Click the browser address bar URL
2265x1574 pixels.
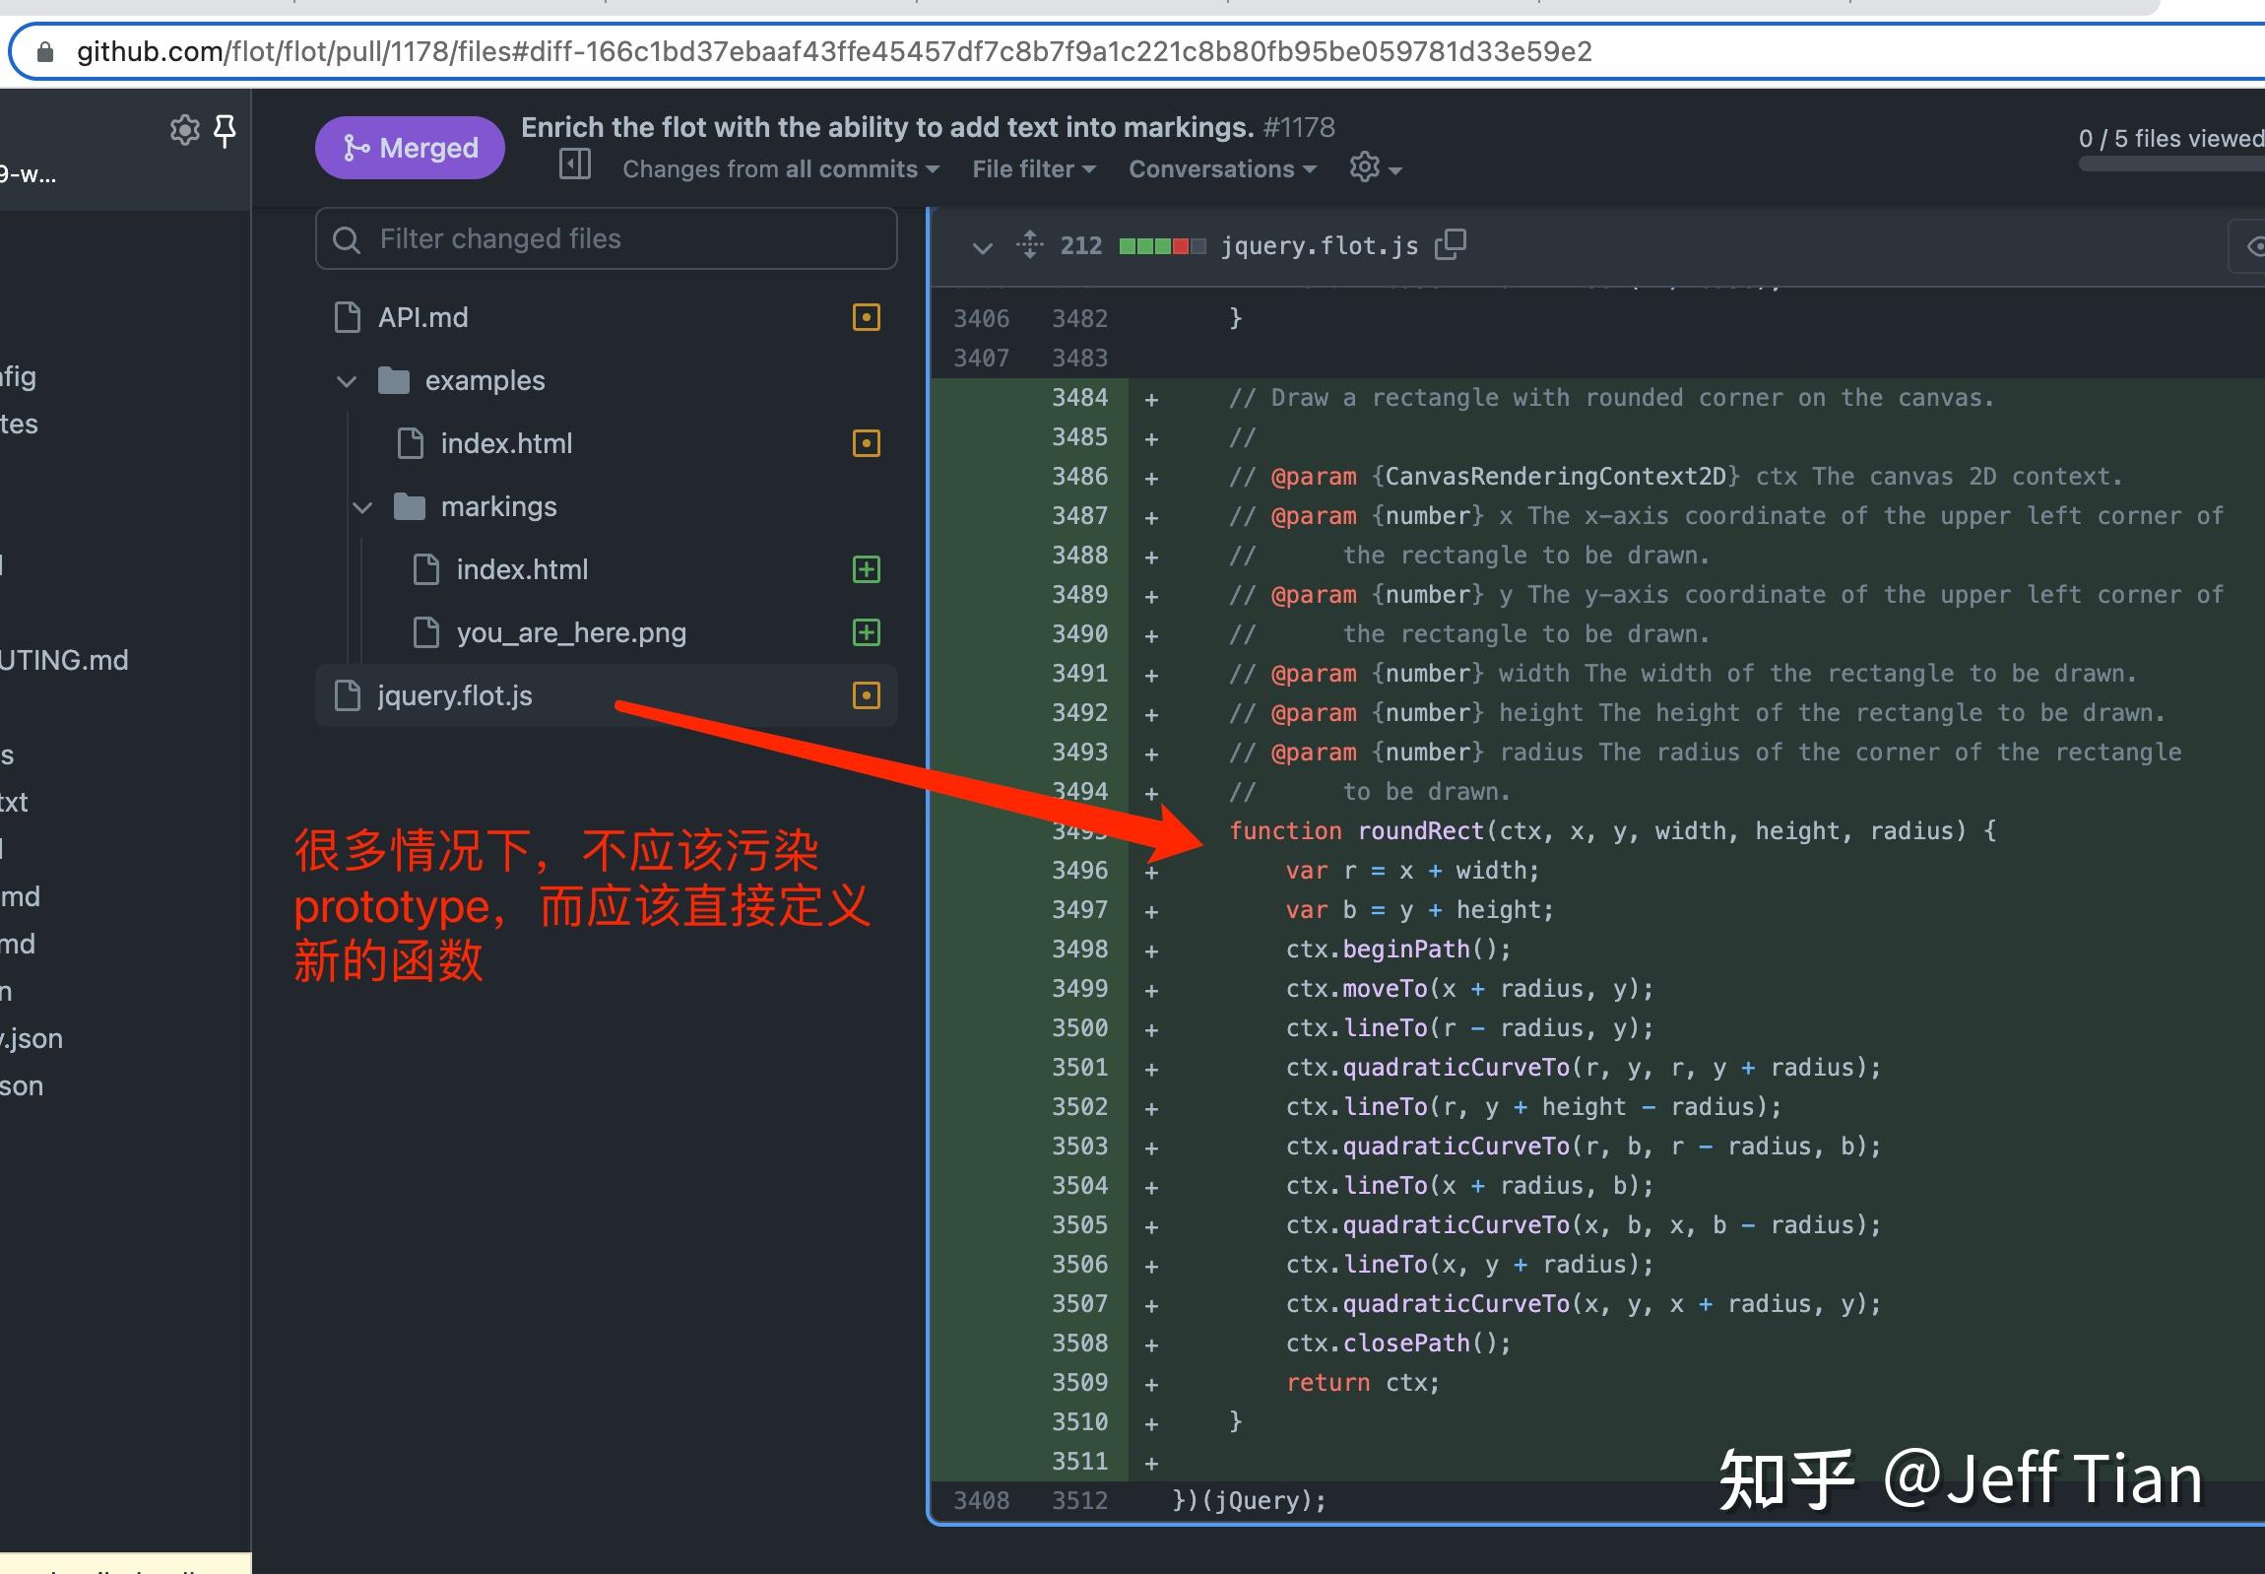834,51
